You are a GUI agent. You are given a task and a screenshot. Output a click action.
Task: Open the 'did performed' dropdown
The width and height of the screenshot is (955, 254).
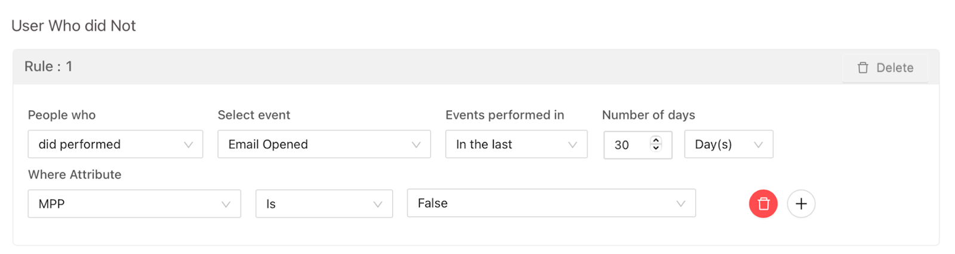tap(115, 145)
